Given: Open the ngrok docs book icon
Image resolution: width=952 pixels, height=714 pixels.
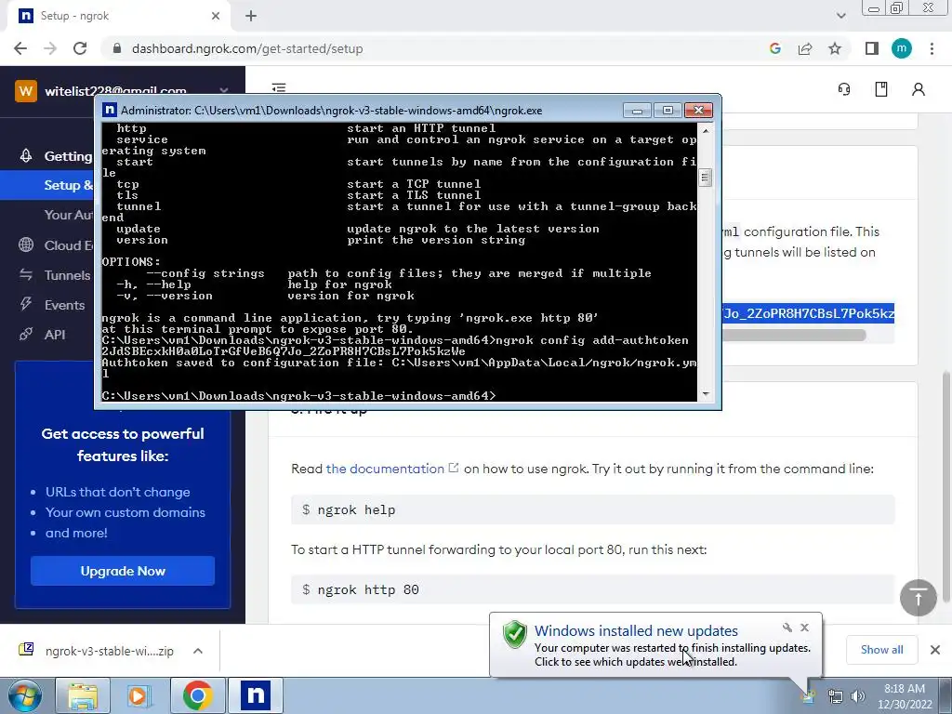Looking at the screenshot, I should click(x=881, y=89).
